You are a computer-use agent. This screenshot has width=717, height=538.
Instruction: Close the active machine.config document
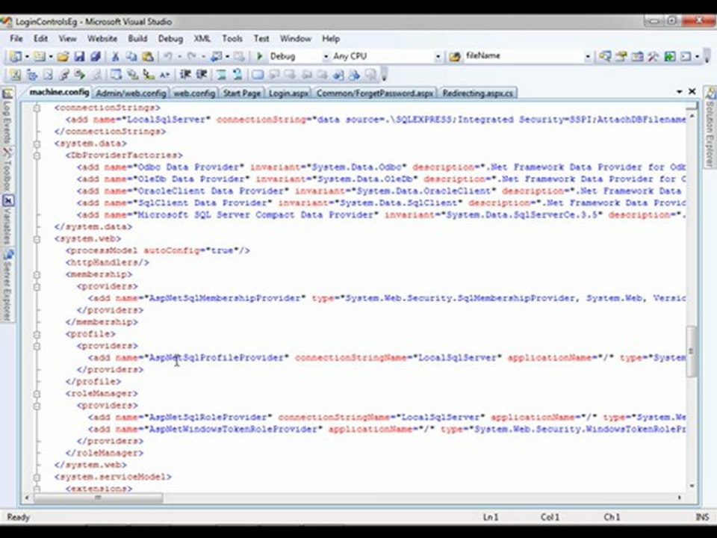click(692, 92)
